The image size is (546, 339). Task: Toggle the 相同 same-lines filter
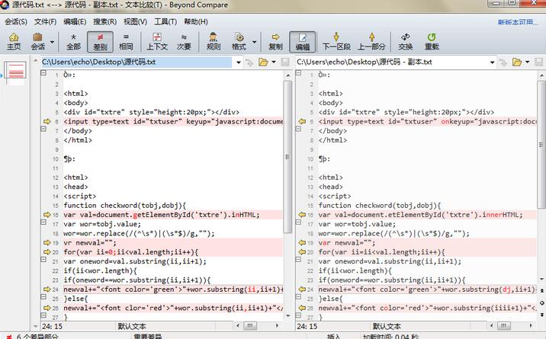126,41
